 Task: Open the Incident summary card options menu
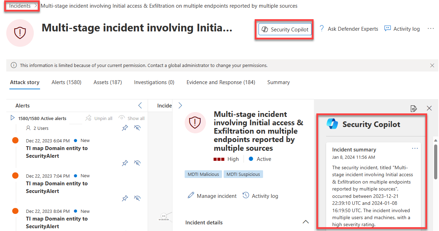(415, 149)
